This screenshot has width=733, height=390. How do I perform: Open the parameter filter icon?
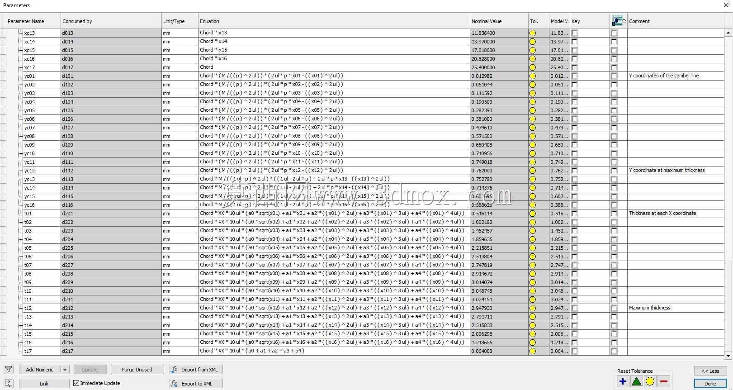click(x=9, y=369)
